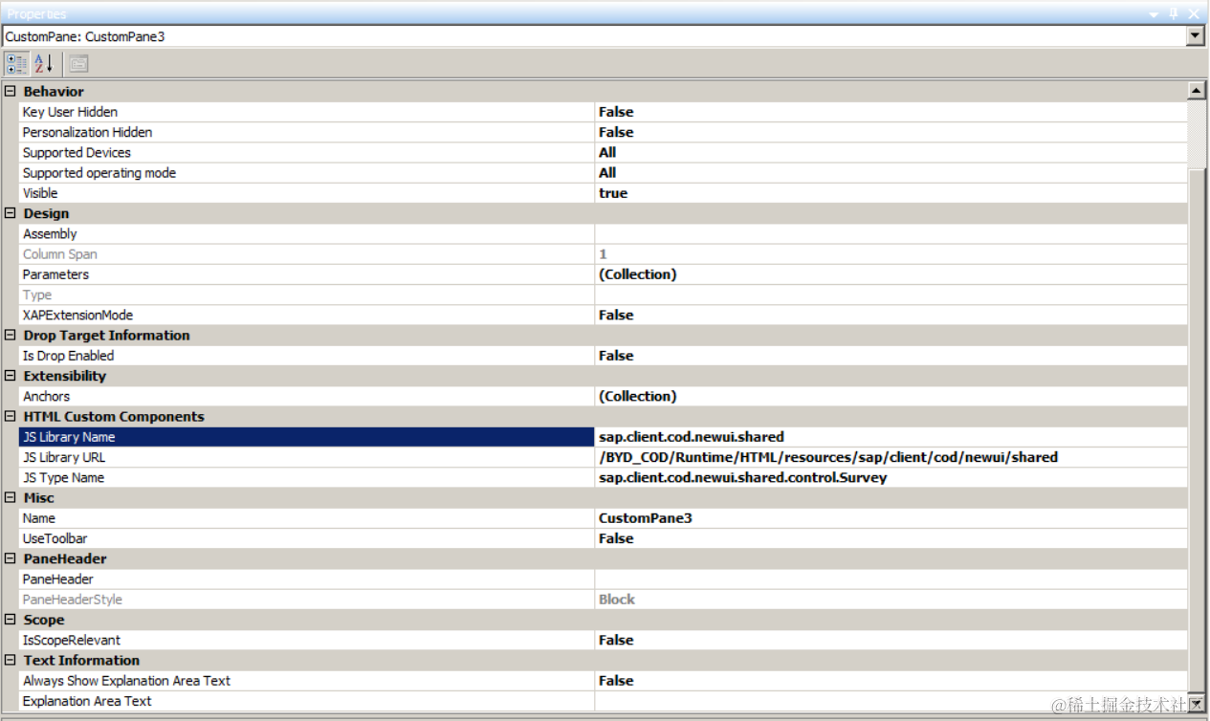
Task: Open window position dropdown arrow in title bar
Action: pyautogui.click(x=1155, y=13)
